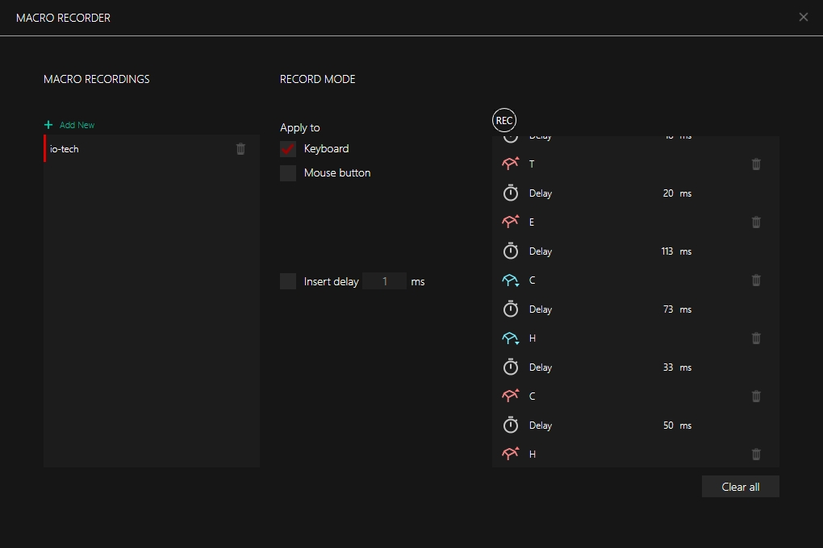Edit the 20 ms delay value
Image resolution: width=823 pixels, height=548 pixels.
[x=667, y=193]
